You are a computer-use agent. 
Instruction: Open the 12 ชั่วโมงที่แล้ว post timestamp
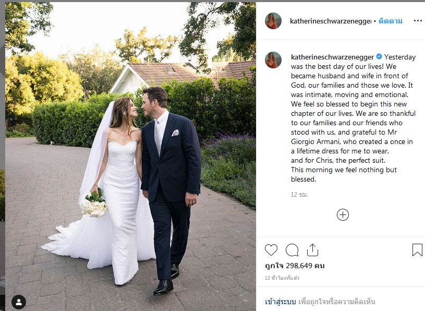pos(282,278)
